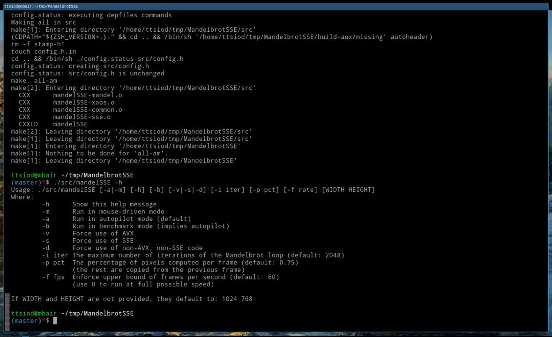This screenshot has width=552, height=337.
Task: Click the './src/mandelSSE -h' command text
Action: [88, 183]
